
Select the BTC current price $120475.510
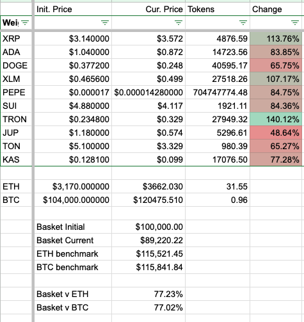pyautogui.click(x=148, y=200)
